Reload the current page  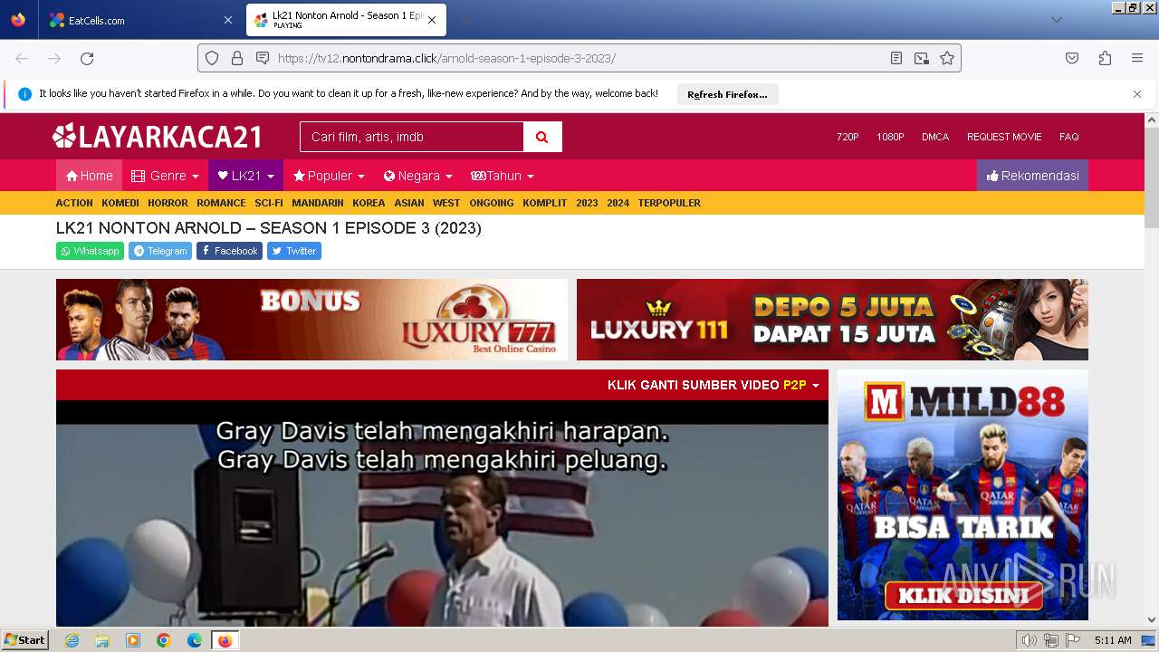click(x=87, y=58)
